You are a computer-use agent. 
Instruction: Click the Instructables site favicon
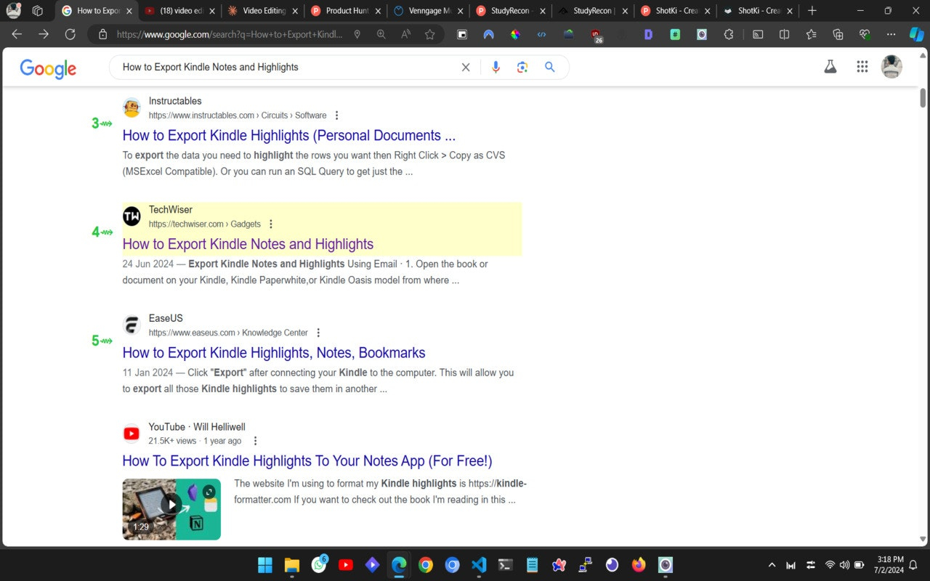(132, 107)
